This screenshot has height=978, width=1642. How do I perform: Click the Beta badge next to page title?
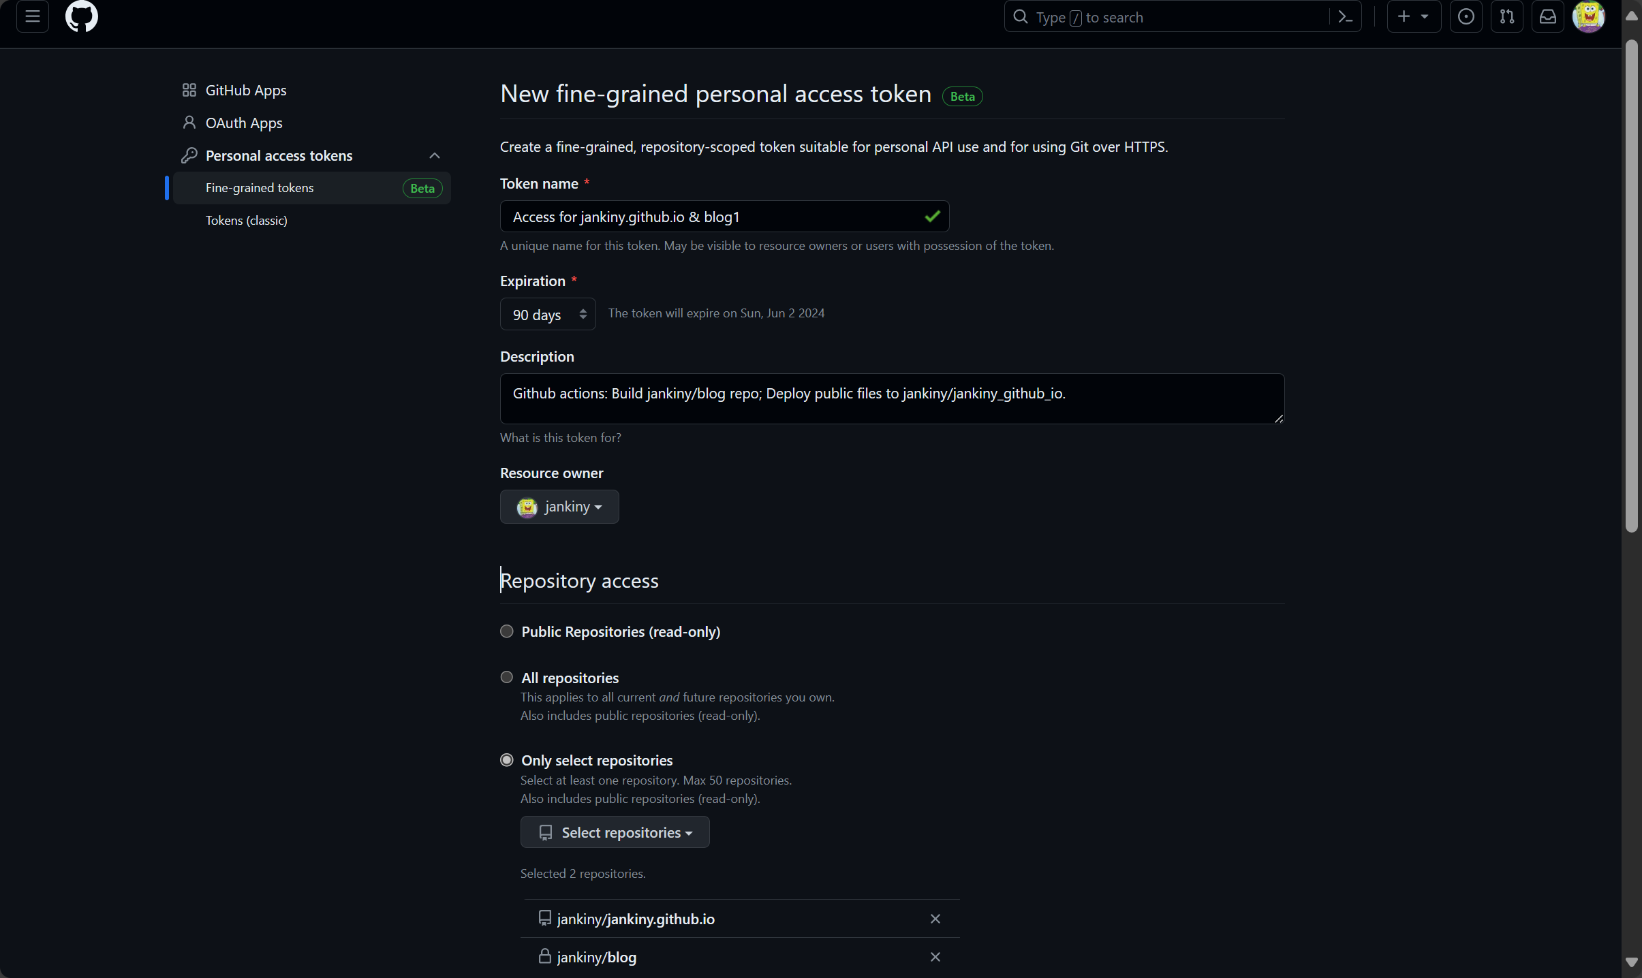click(962, 97)
